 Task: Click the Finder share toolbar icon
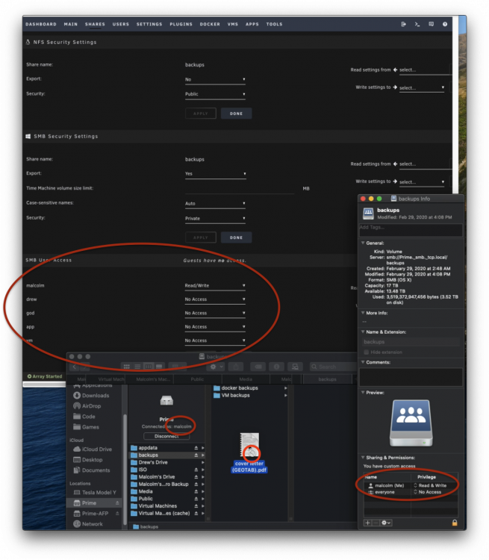coord(236,367)
